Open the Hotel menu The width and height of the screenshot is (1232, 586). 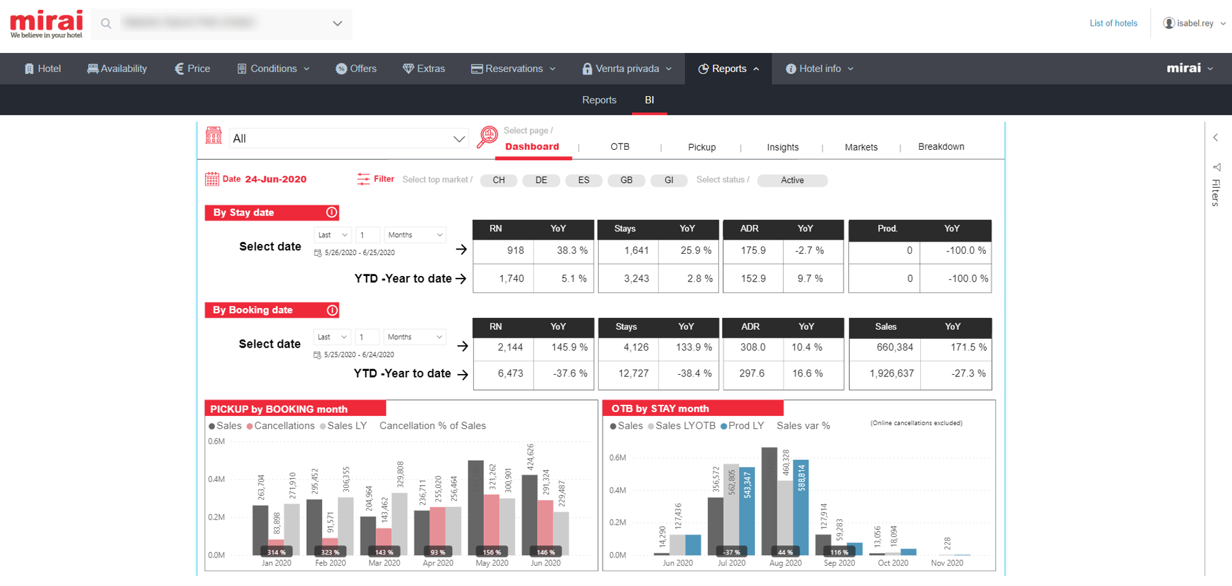pyautogui.click(x=43, y=68)
